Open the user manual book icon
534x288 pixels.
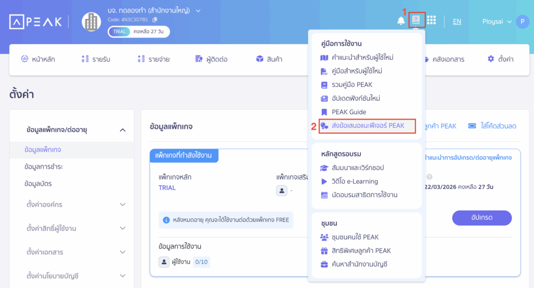pos(416,20)
